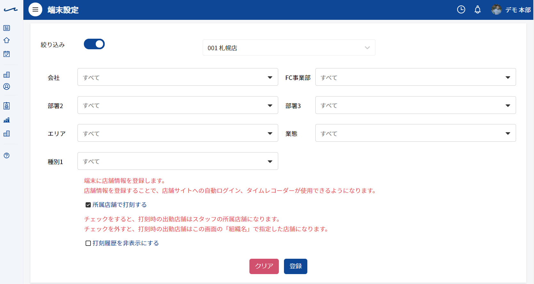Click the 端末設定 page title
The width and height of the screenshot is (534, 284).
coord(63,10)
